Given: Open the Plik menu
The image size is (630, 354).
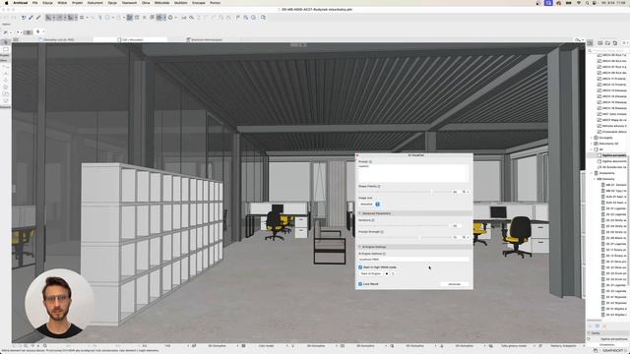Looking at the screenshot, I should [x=35, y=3].
